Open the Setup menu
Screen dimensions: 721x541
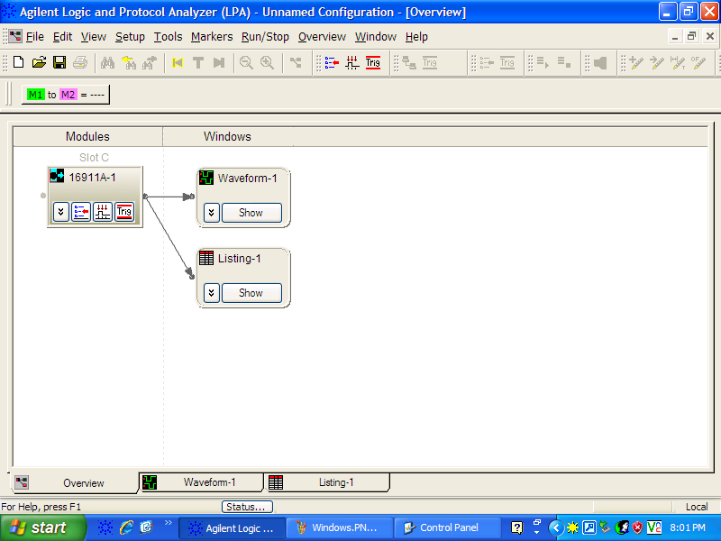[130, 37]
